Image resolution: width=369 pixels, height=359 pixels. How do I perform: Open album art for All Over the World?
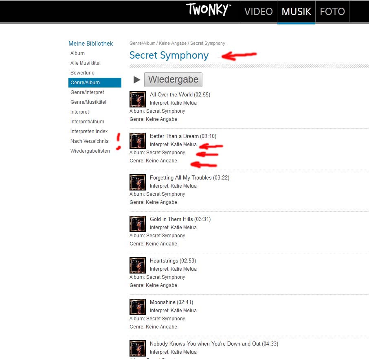click(x=138, y=99)
